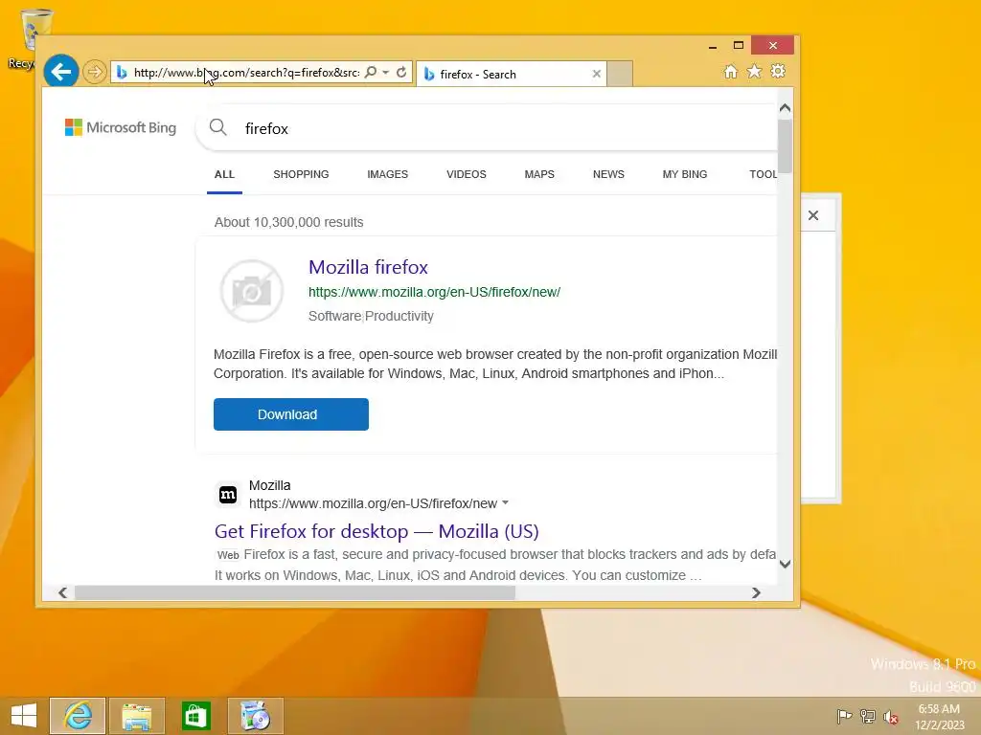Image resolution: width=981 pixels, height=735 pixels.
Task: Open the Windows Store taskbar icon
Action: coord(195,716)
